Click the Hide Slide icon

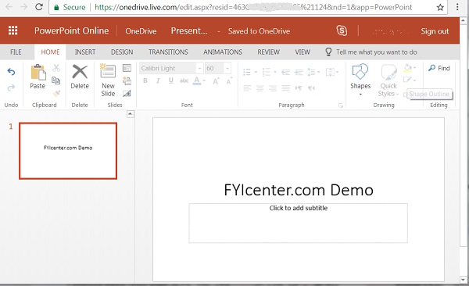tap(127, 93)
